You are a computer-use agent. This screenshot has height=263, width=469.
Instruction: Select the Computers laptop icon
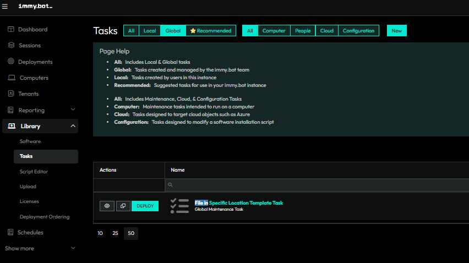click(x=12, y=78)
